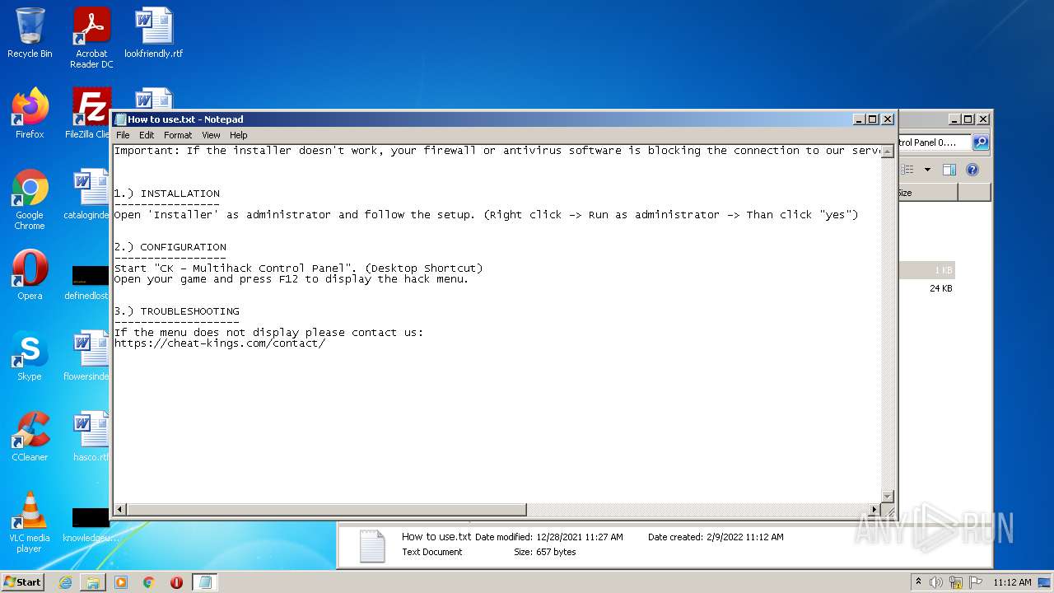The height and width of the screenshot is (593, 1054).
Task: Click the text document icon in details pane
Action: coord(372,545)
